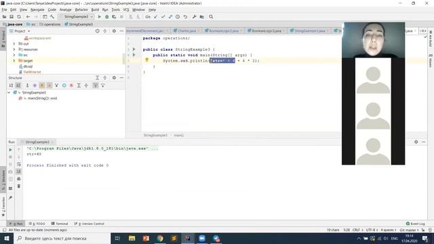The width and height of the screenshot is (434, 244).
Task: Expand the src folder
Action: click(14, 55)
